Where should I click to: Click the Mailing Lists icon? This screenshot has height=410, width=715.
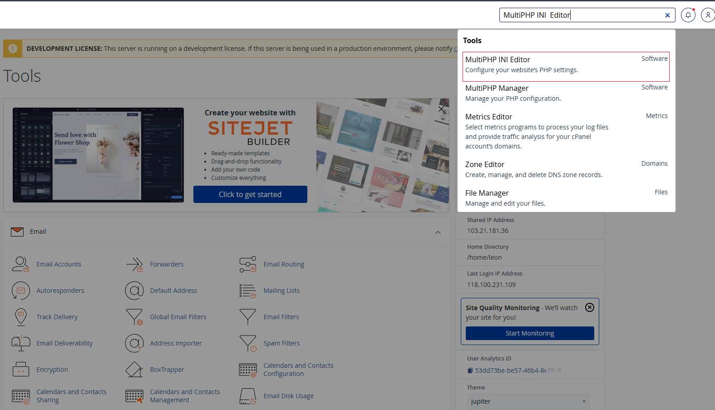tap(248, 291)
